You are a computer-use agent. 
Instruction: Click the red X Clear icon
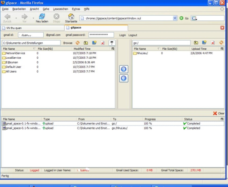(x=215, y=113)
